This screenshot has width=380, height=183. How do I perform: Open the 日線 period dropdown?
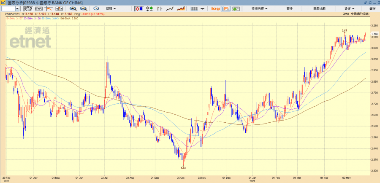click(x=111, y=8)
